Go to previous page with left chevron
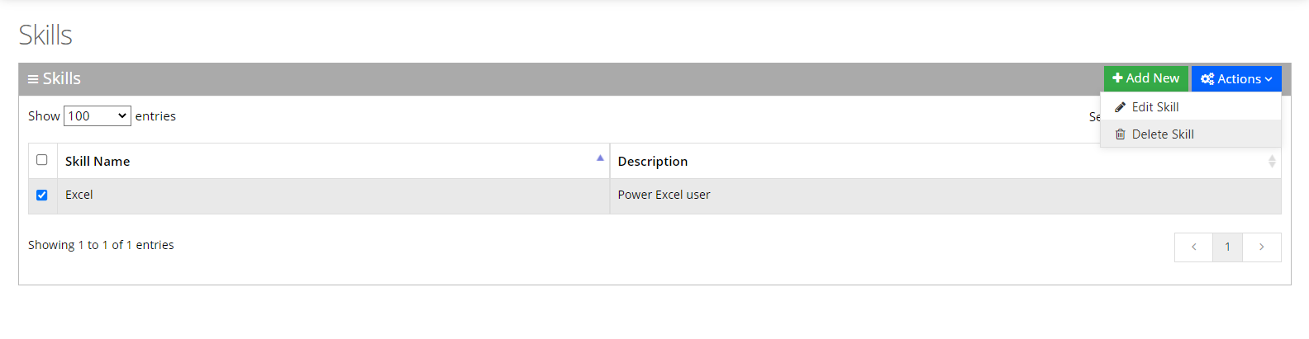 point(1193,247)
